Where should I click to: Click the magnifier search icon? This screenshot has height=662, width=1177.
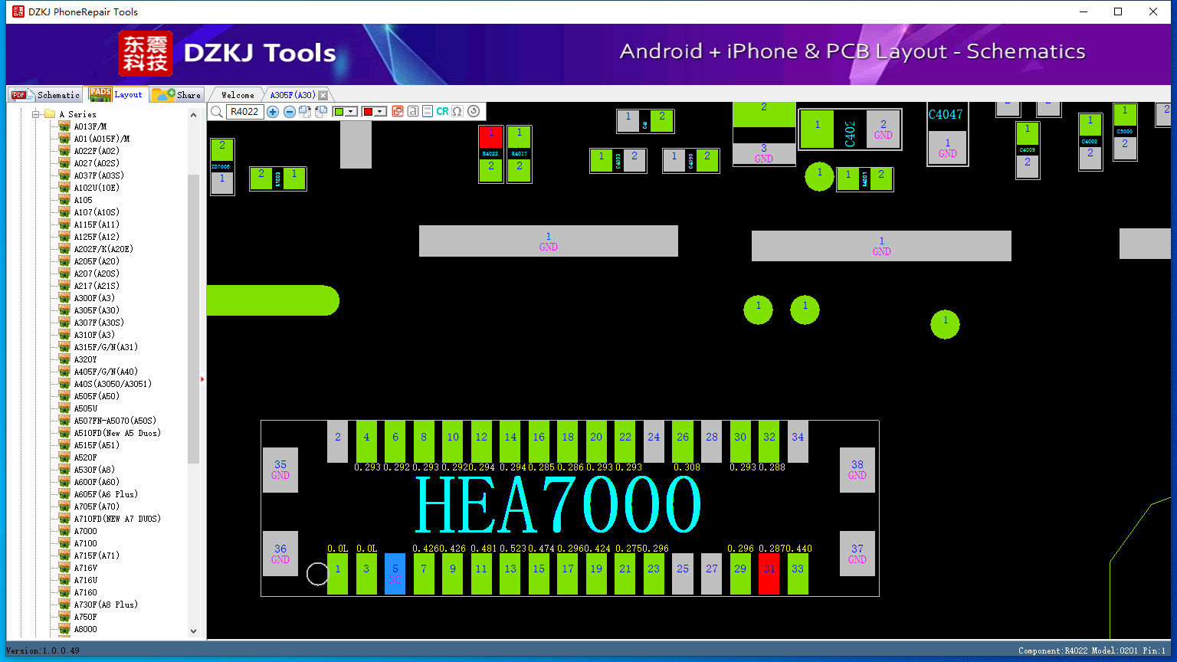click(x=217, y=112)
